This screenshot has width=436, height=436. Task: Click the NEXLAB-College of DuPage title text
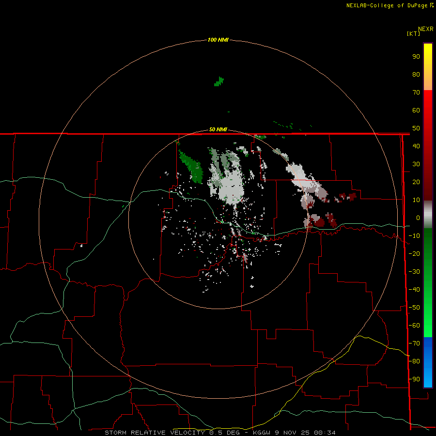point(387,5)
